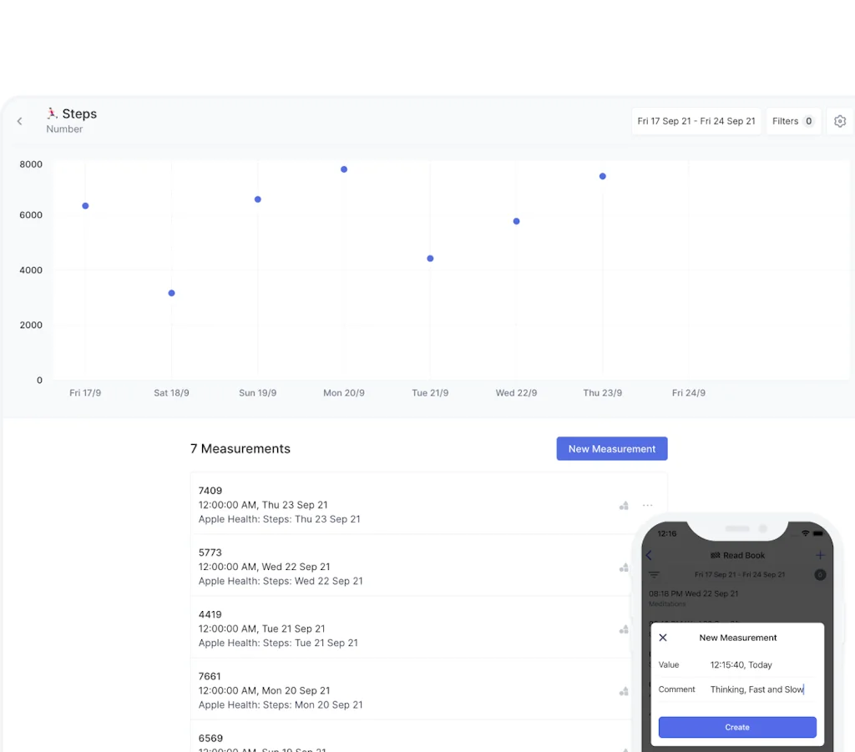Click the shapes icon on the 5773 row
The image size is (855, 752).
pyautogui.click(x=624, y=568)
